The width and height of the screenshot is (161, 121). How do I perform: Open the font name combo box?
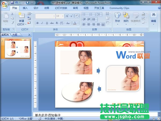(x=45, y=16)
